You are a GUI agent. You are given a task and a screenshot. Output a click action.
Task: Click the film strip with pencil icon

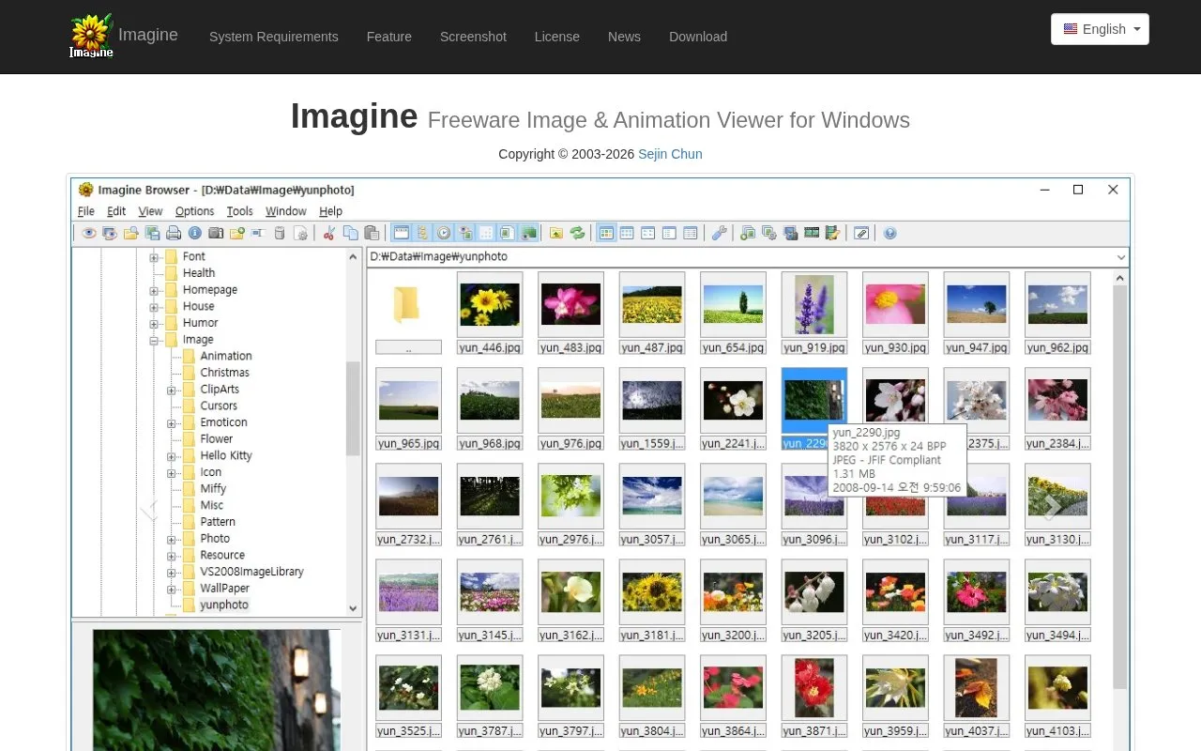tap(832, 233)
